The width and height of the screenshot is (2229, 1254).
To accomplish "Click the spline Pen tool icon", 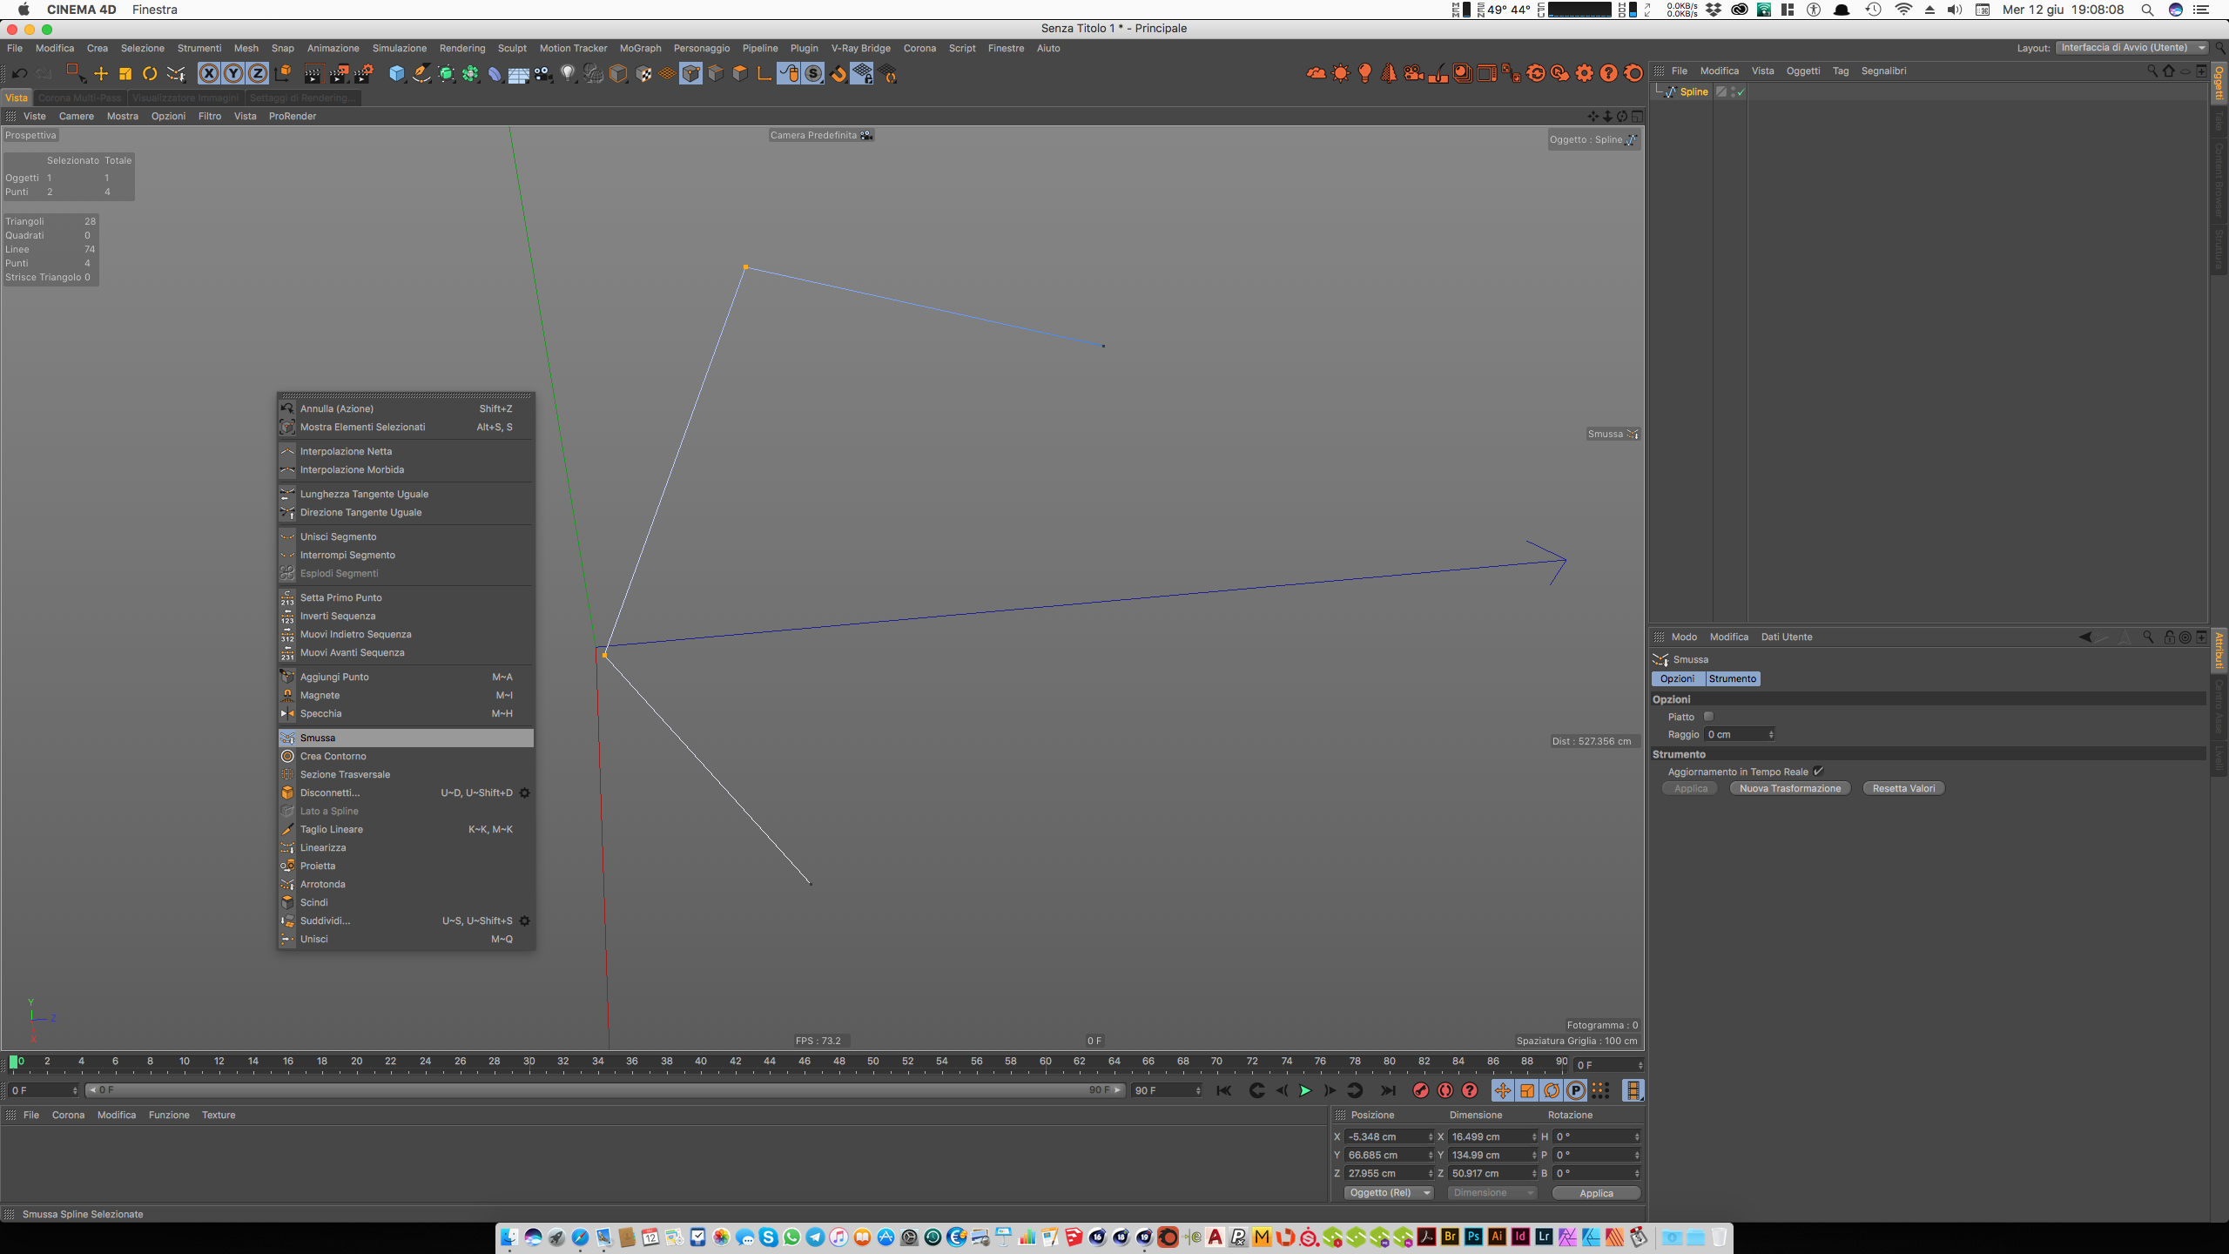I will tap(421, 74).
